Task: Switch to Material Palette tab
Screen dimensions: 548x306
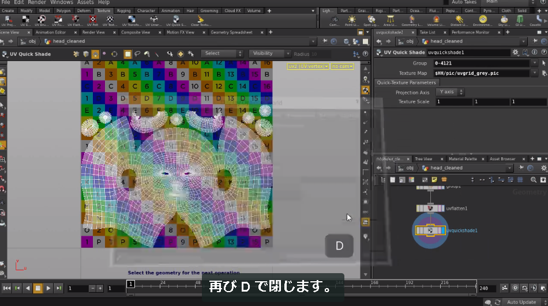Action: [463, 159]
